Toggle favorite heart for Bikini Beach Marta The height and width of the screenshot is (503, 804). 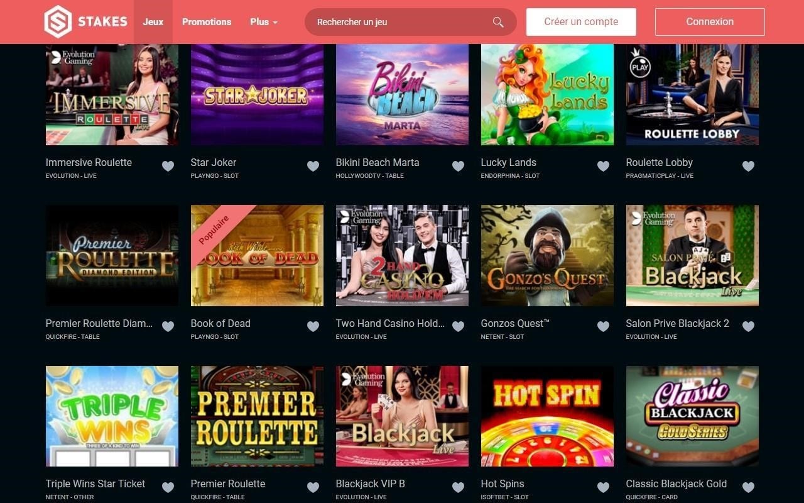(x=458, y=166)
